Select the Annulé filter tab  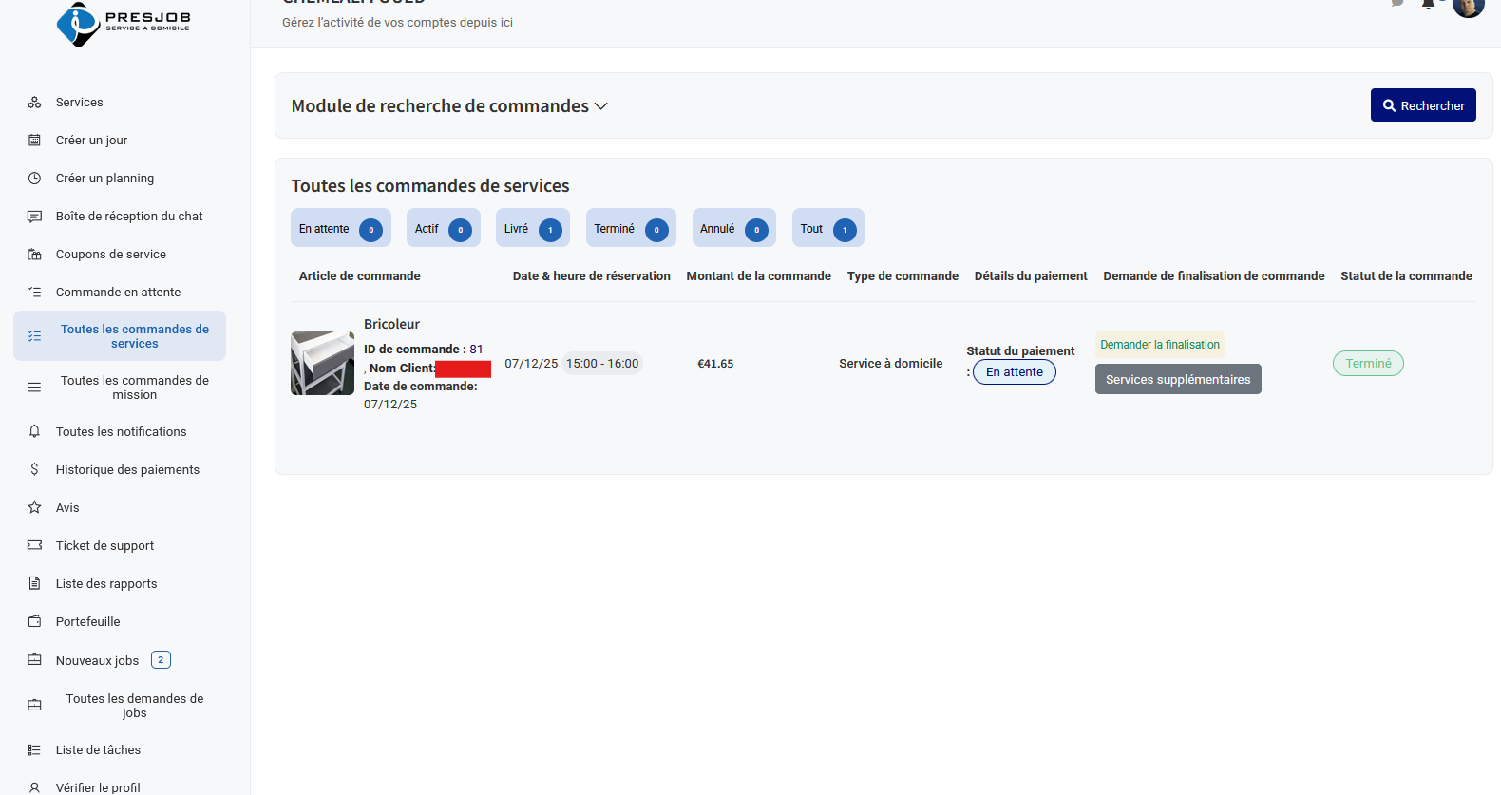[x=734, y=228]
